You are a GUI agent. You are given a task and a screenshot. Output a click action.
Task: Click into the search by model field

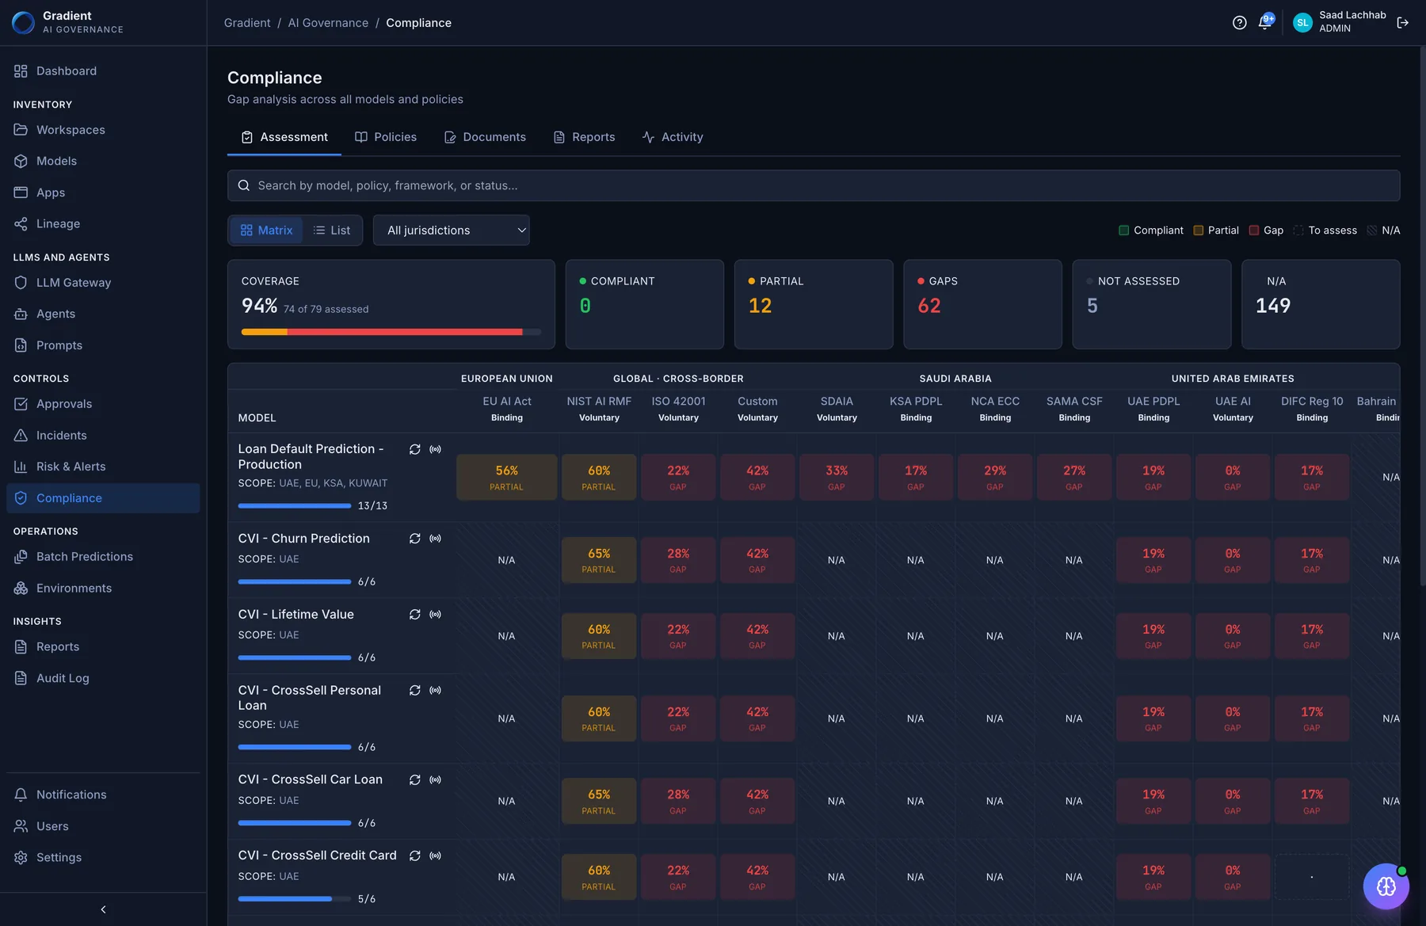pyautogui.click(x=814, y=185)
